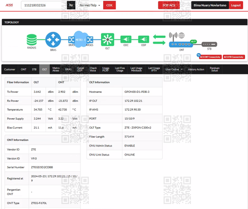Click ONT Temperature value 42.738
The image size is (248, 209).
point(62,110)
